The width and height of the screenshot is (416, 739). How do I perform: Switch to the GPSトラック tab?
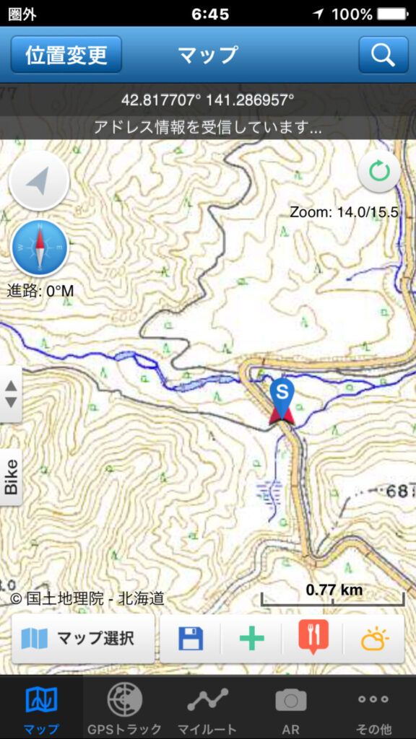coord(124,707)
